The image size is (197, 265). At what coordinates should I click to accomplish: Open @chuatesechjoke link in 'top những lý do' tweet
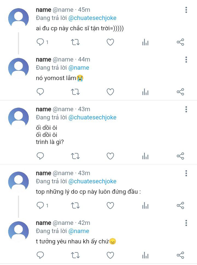tap(92, 181)
